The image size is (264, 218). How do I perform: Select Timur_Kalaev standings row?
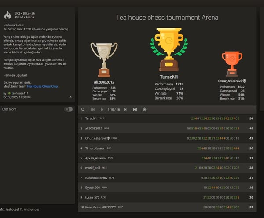click(x=167, y=148)
